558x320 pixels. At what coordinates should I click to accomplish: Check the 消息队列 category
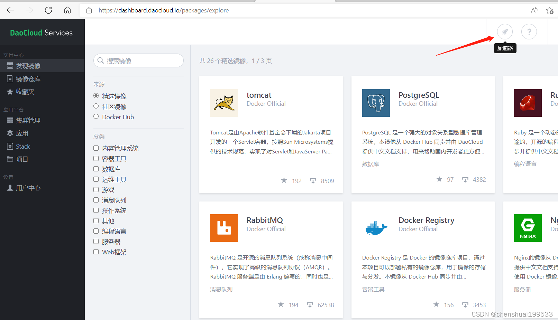click(x=96, y=200)
